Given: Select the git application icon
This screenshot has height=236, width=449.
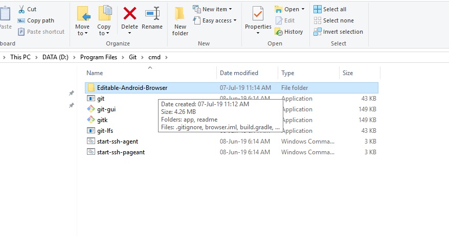Looking at the screenshot, I should click(x=91, y=99).
